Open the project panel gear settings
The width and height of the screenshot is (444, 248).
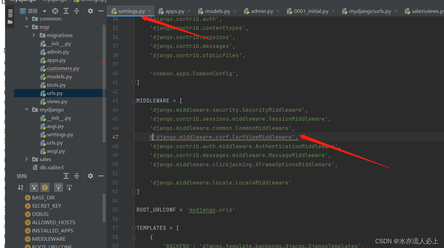(90, 11)
